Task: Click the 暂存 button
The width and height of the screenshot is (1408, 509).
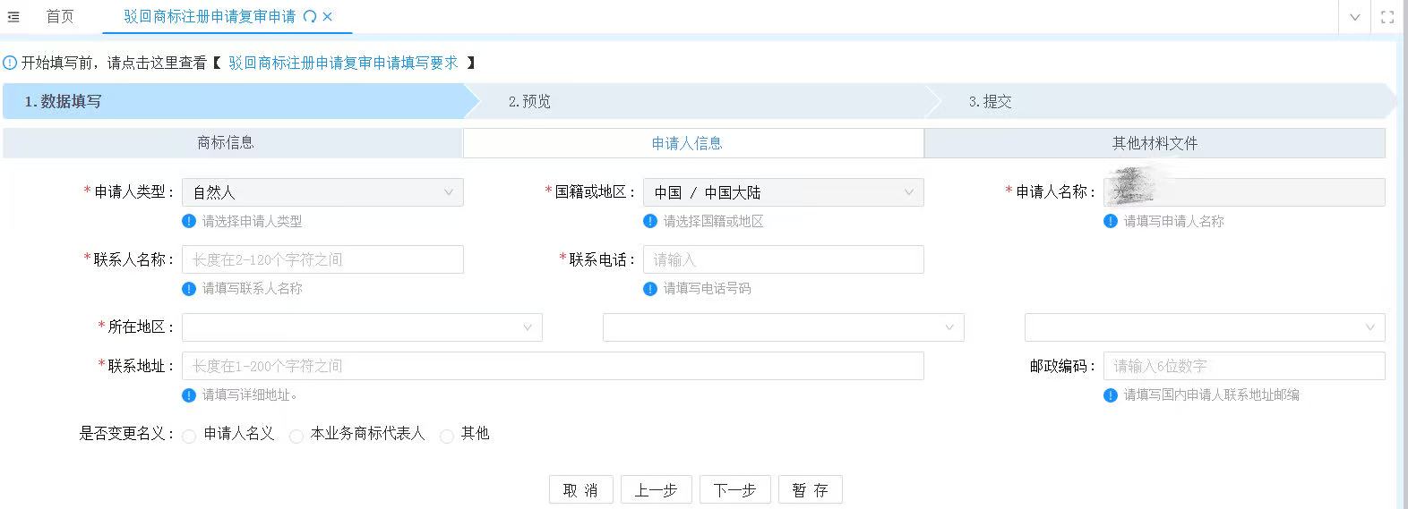Action: (810, 490)
